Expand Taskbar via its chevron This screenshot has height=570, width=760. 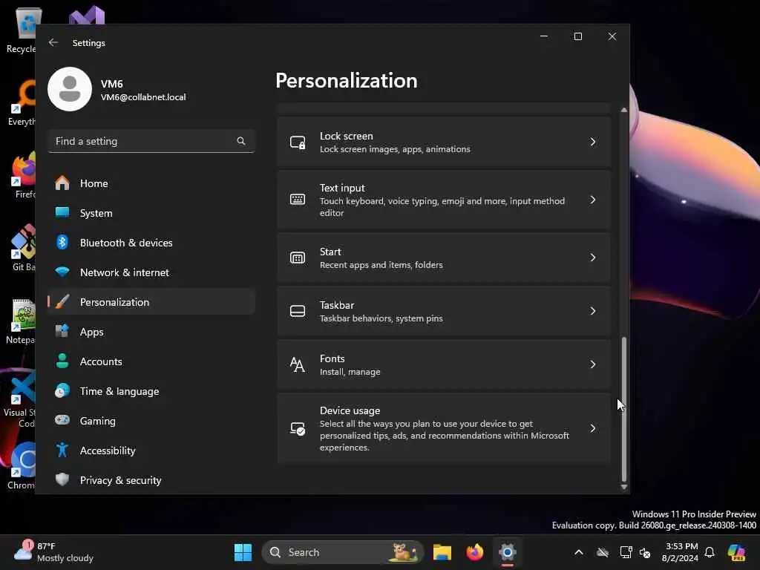click(593, 311)
